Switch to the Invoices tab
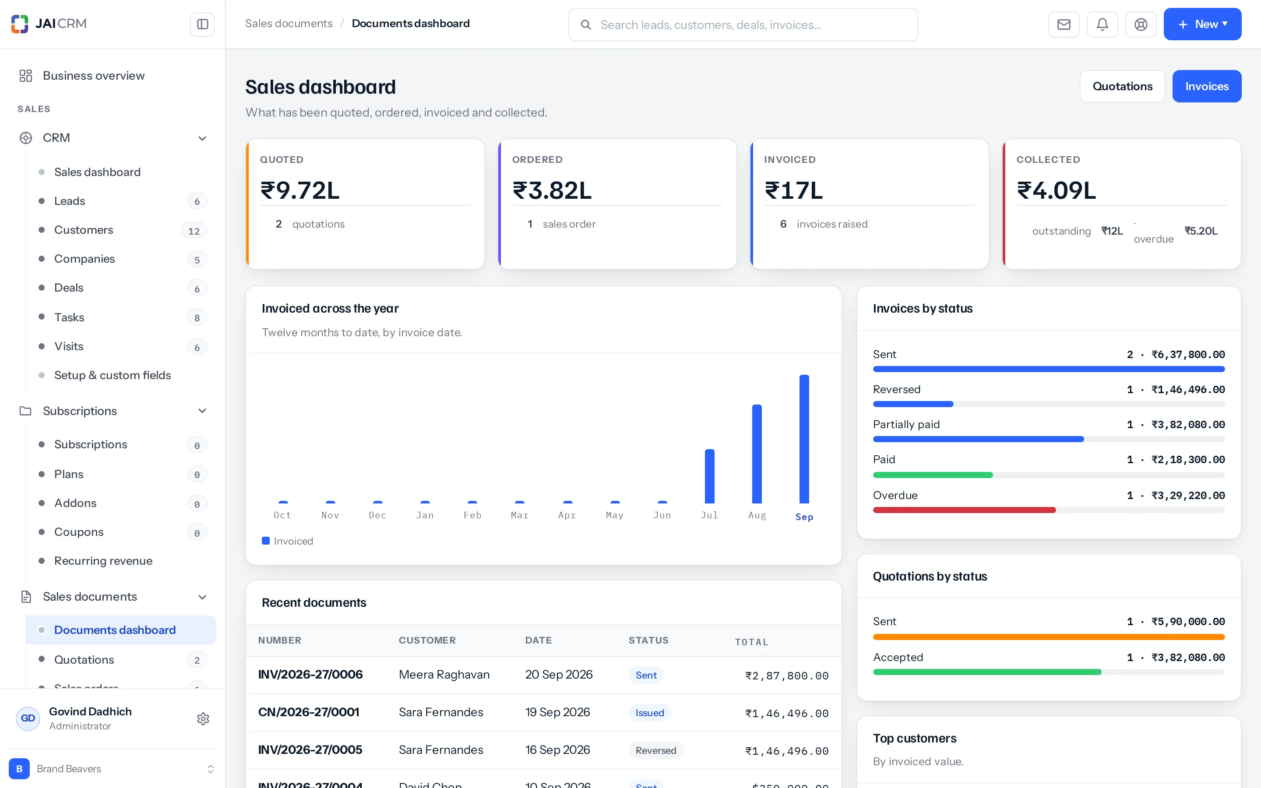Viewport: 1261px width, 788px height. [x=1206, y=86]
